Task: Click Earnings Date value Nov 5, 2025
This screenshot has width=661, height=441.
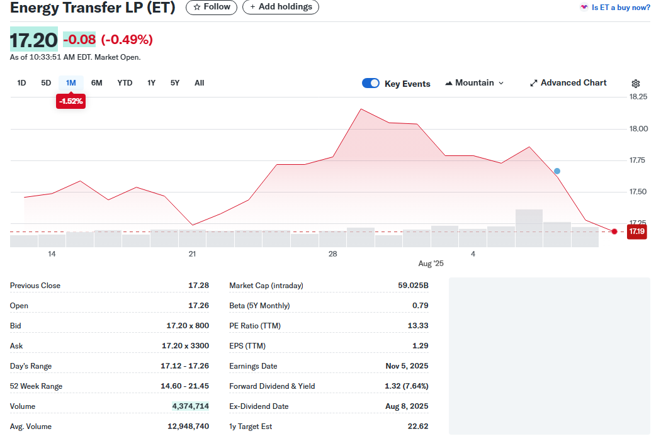Action: point(407,366)
